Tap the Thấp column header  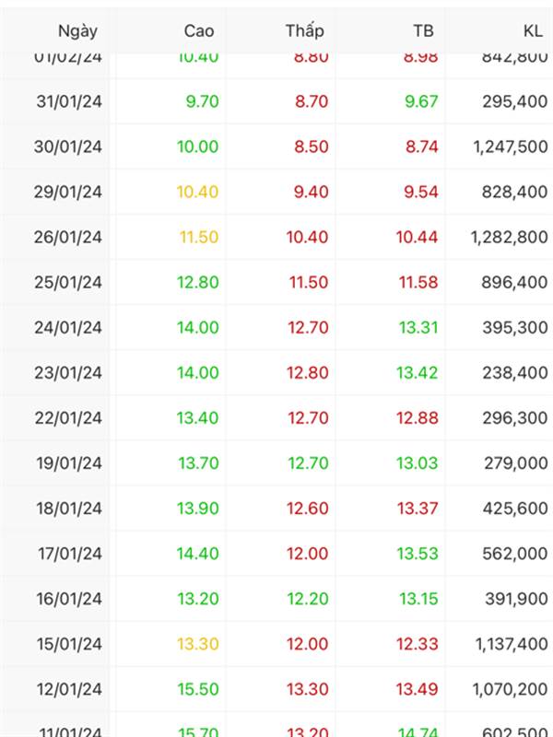coord(305,30)
